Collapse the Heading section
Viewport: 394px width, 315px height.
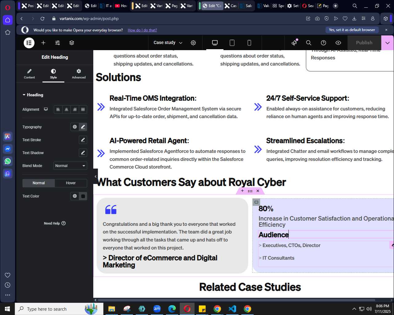[x=33, y=95]
